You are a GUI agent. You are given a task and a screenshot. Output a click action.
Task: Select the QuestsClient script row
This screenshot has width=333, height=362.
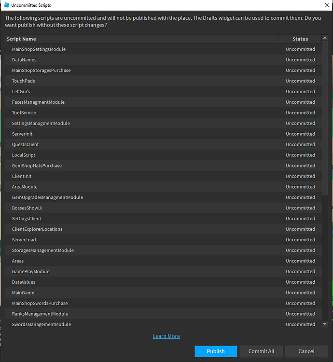pyautogui.click(x=164, y=144)
